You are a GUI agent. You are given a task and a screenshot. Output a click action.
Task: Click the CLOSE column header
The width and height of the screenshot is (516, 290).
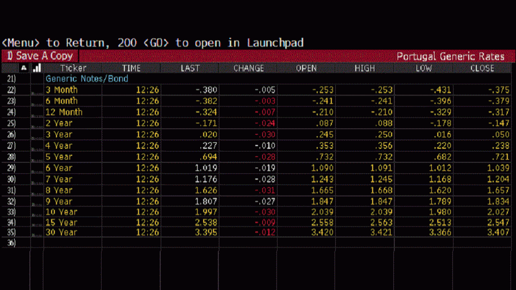point(482,68)
